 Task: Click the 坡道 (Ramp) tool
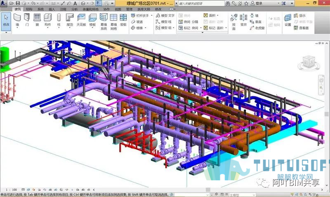coord(137,22)
